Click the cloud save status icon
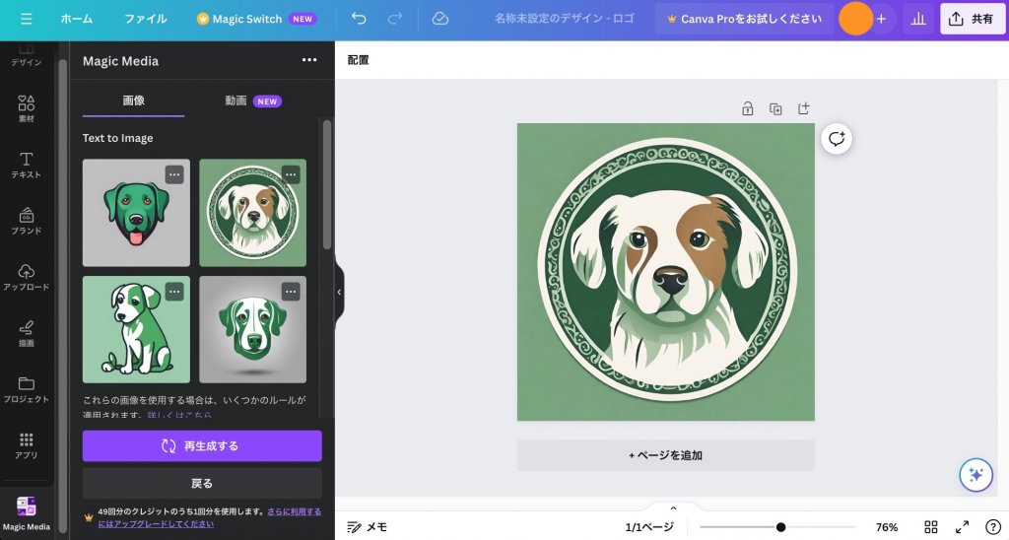The width and height of the screenshot is (1009, 540). [440, 19]
